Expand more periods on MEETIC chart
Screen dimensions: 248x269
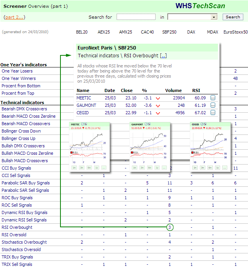(103, 168)
